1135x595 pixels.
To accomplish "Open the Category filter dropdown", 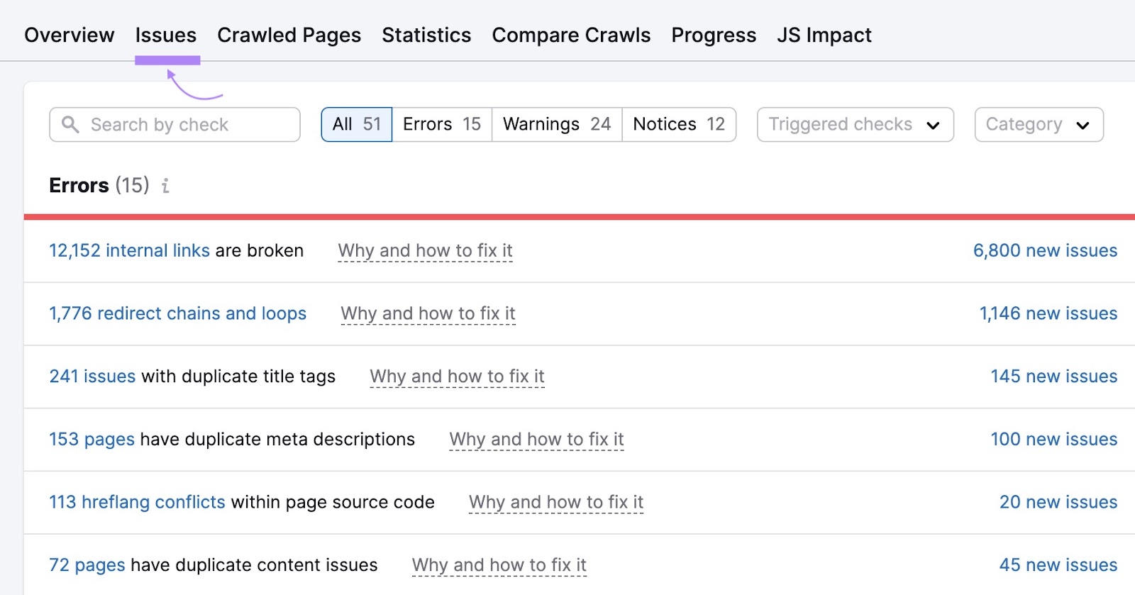I will 1038,124.
